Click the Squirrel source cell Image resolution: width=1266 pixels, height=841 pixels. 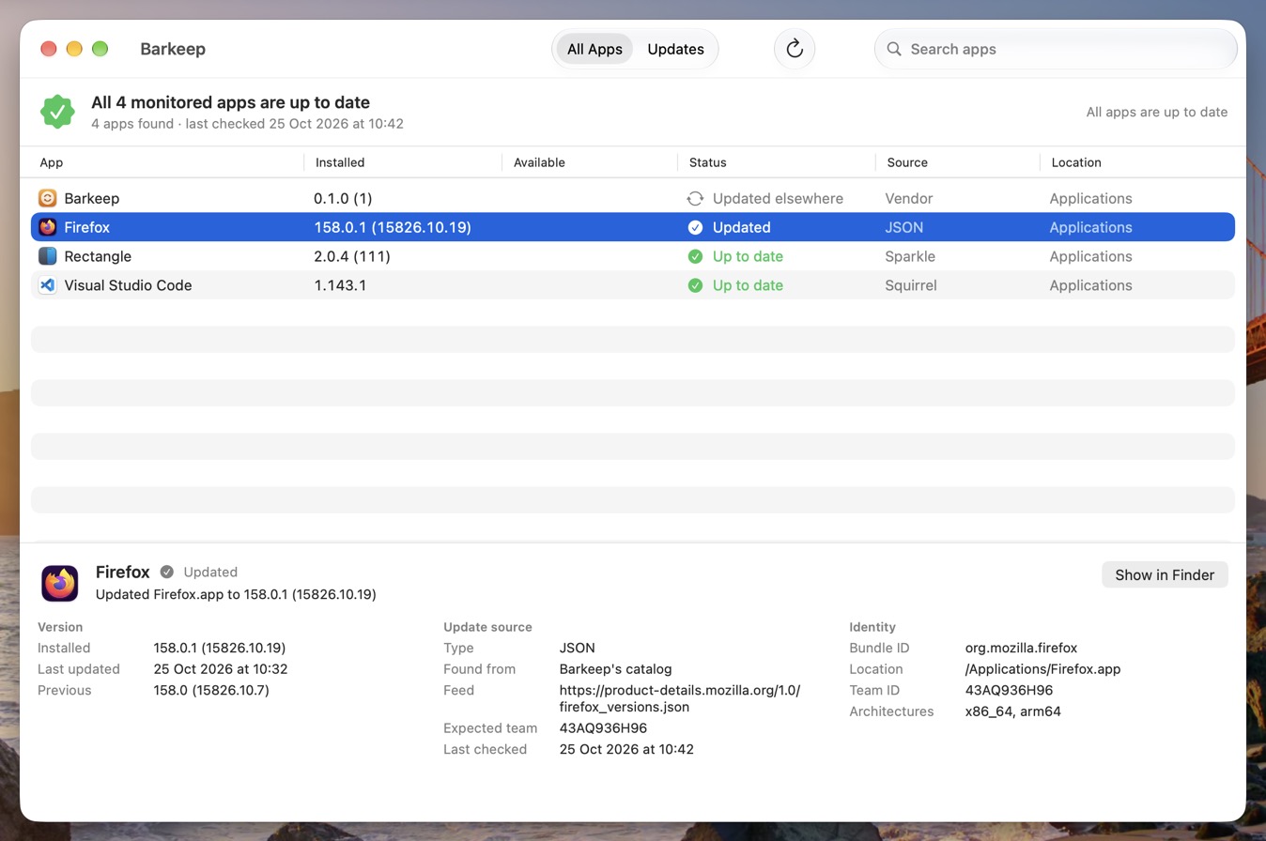point(911,285)
